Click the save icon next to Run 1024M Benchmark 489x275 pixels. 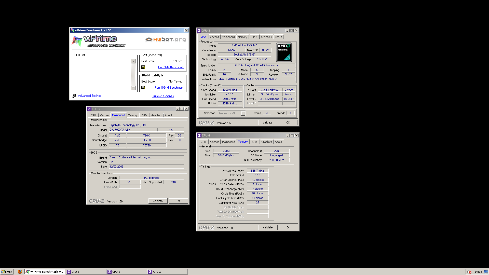click(143, 88)
